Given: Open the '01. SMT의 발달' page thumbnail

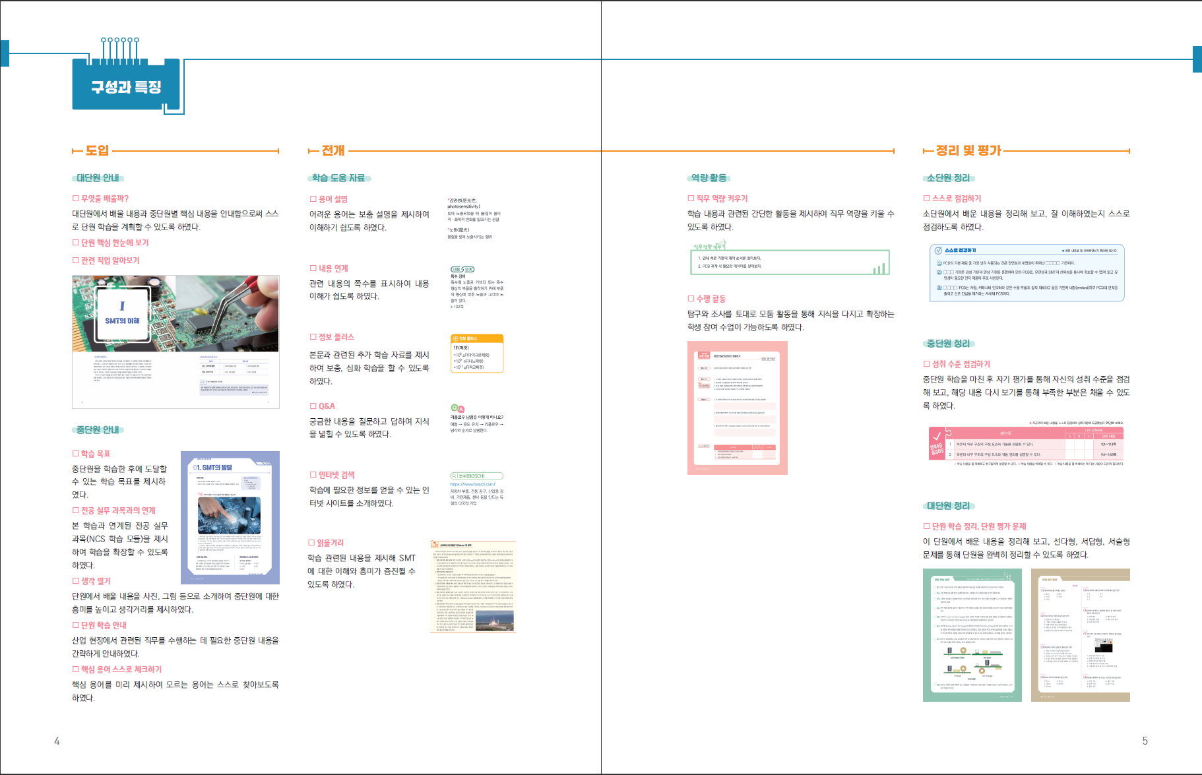Looking at the screenshot, I should 230,518.
